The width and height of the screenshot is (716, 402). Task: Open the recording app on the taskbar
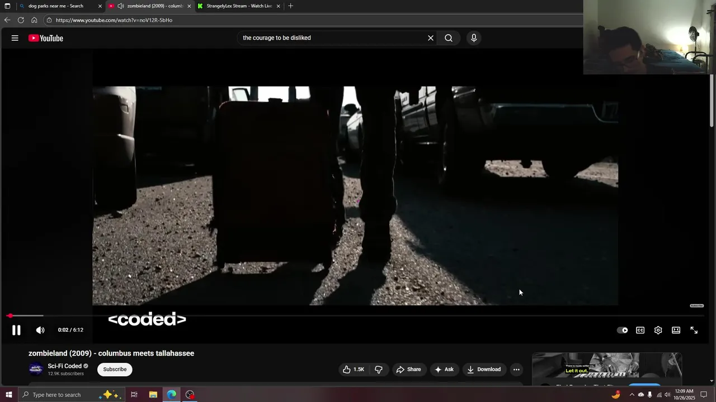point(190,395)
